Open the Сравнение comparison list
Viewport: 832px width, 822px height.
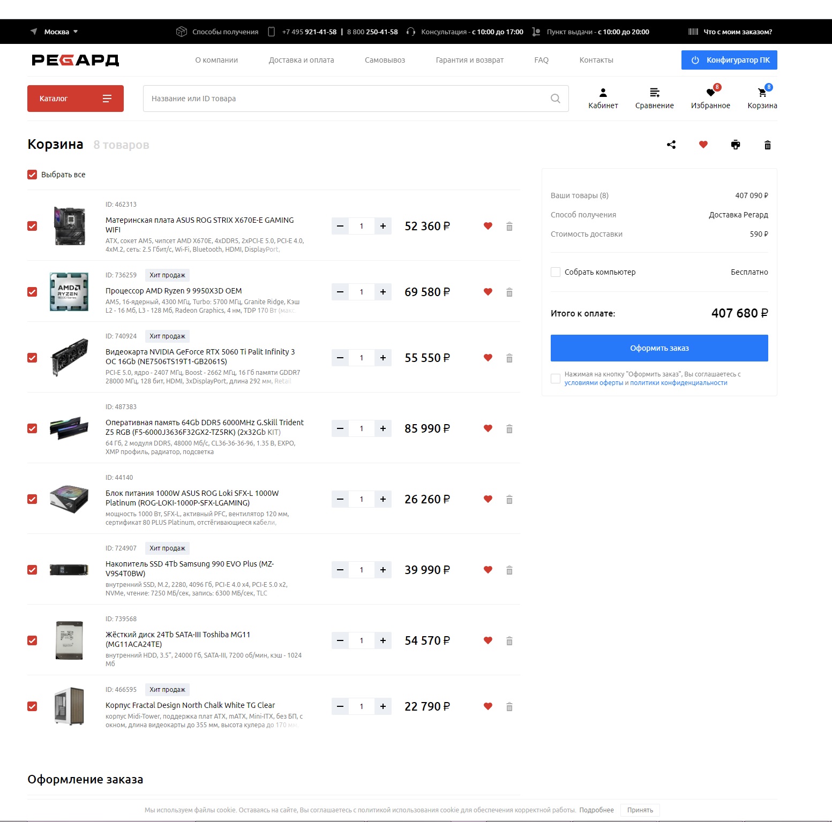(655, 99)
